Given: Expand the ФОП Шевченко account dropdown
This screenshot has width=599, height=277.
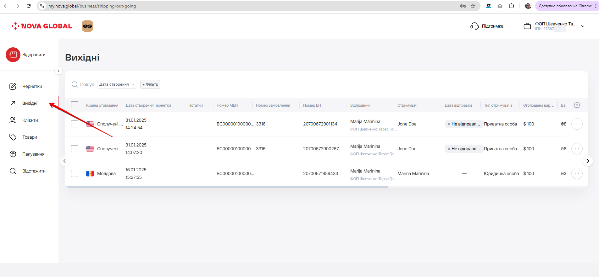Looking at the screenshot, I should click(x=583, y=26).
